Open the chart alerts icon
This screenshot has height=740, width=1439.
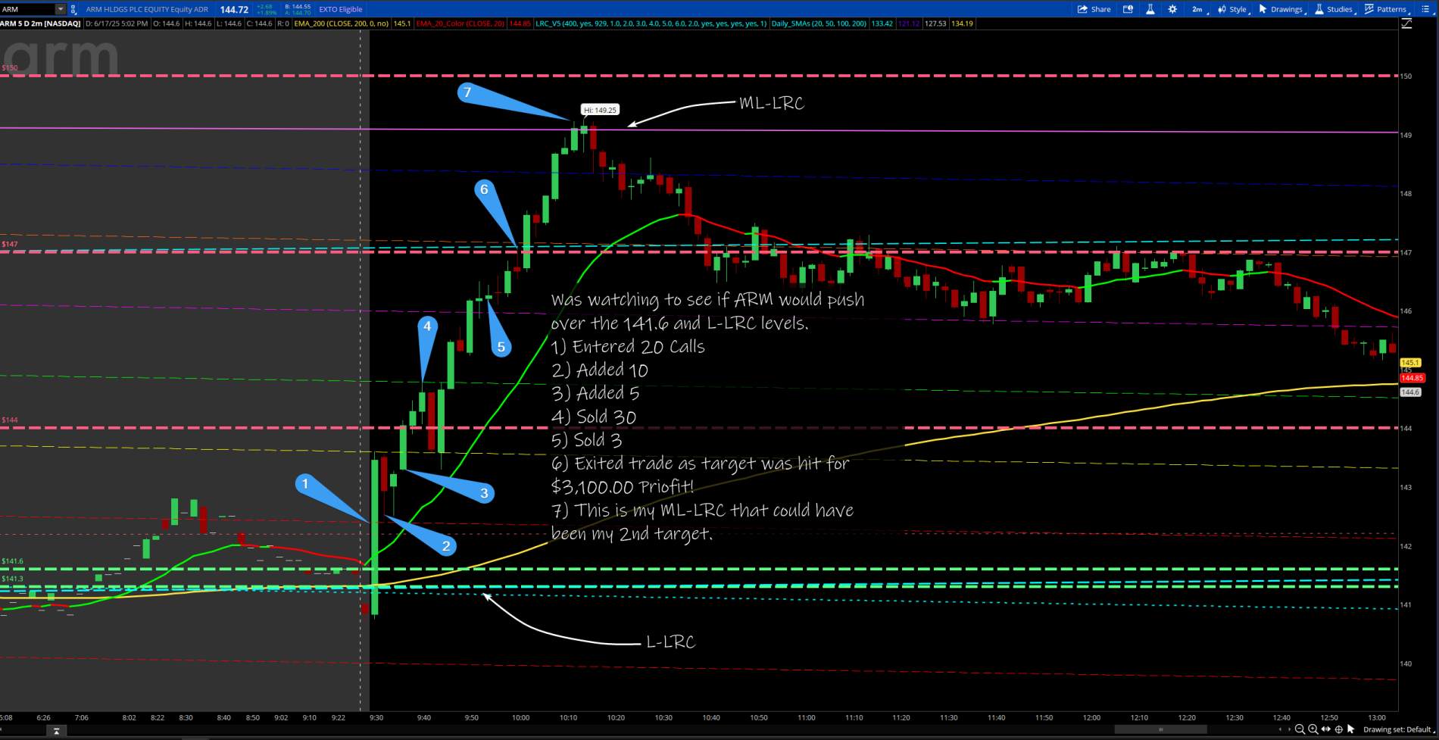tap(1128, 9)
